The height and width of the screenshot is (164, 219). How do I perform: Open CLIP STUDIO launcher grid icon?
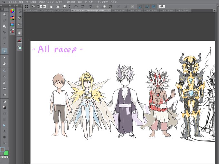point(26,6)
